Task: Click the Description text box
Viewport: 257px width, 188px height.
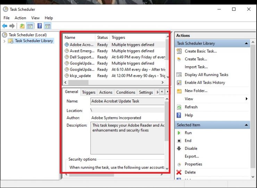Action: pyautogui.click(x=127, y=138)
